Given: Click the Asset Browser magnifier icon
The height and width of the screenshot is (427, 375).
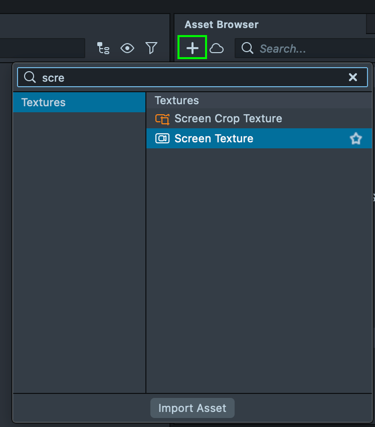Looking at the screenshot, I should coord(247,48).
